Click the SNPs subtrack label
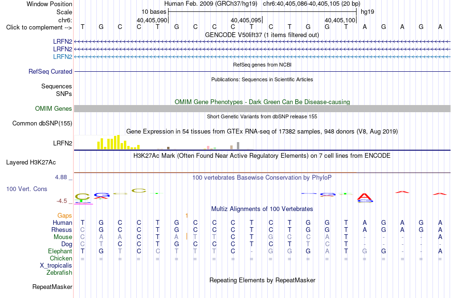This screenshot has height=298, width=451. coord(64,94)
